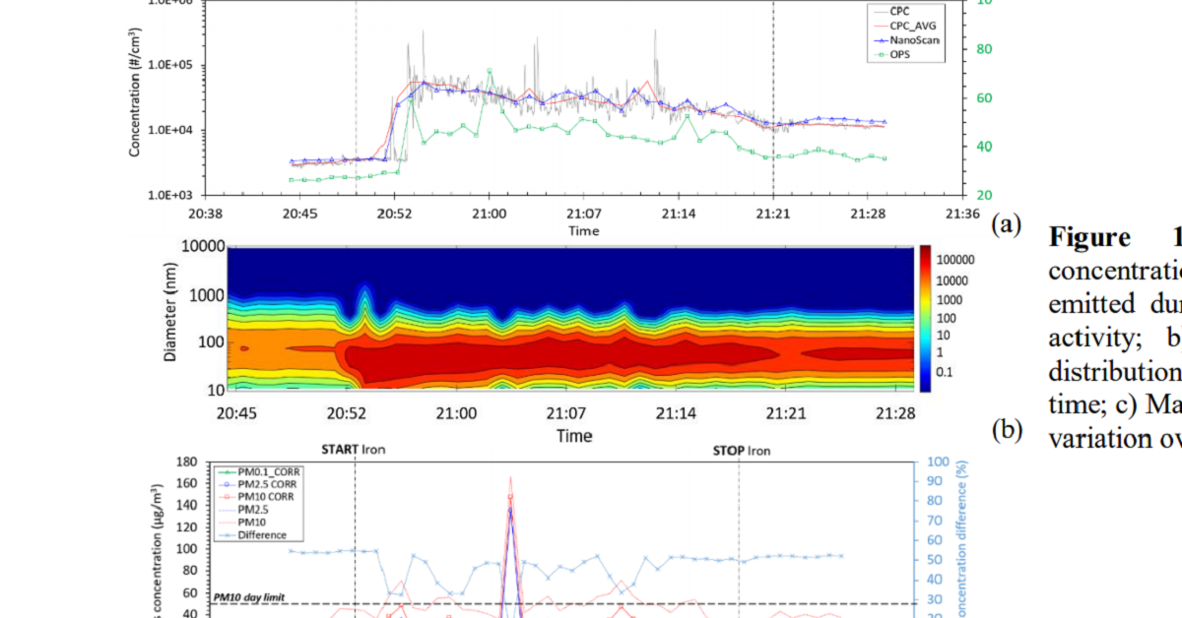Click the PM10 day limit label
Screen dimensions: 1182x618
point(249,596)
